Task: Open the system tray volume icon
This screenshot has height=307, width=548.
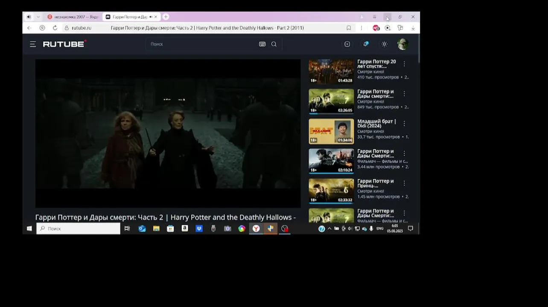Action: pos(350,229)
